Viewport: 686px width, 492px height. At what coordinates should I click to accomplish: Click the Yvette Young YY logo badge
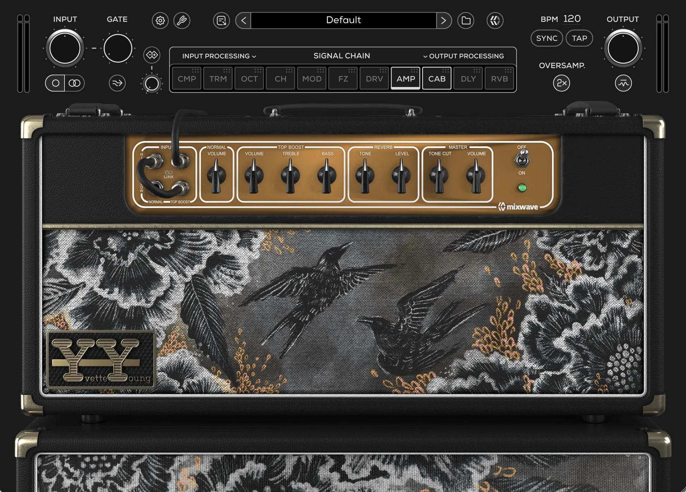click(101, 359)
